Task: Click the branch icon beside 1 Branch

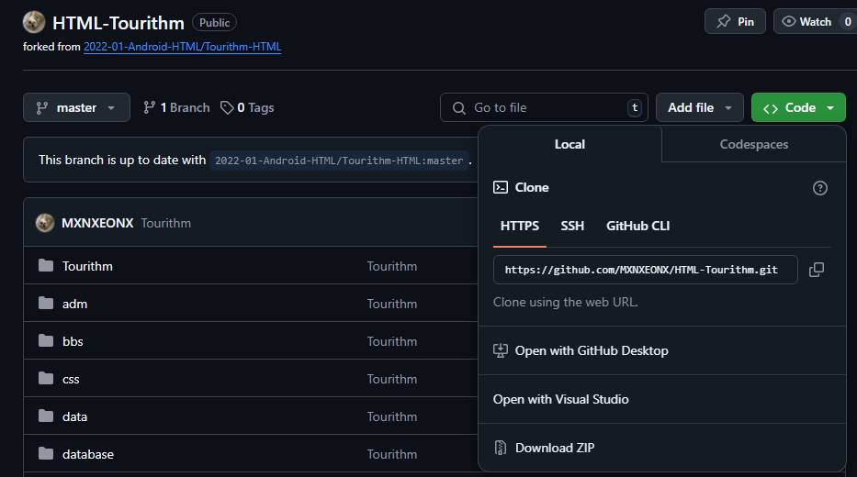Action: pyautogui.click(x=149, y=107)
